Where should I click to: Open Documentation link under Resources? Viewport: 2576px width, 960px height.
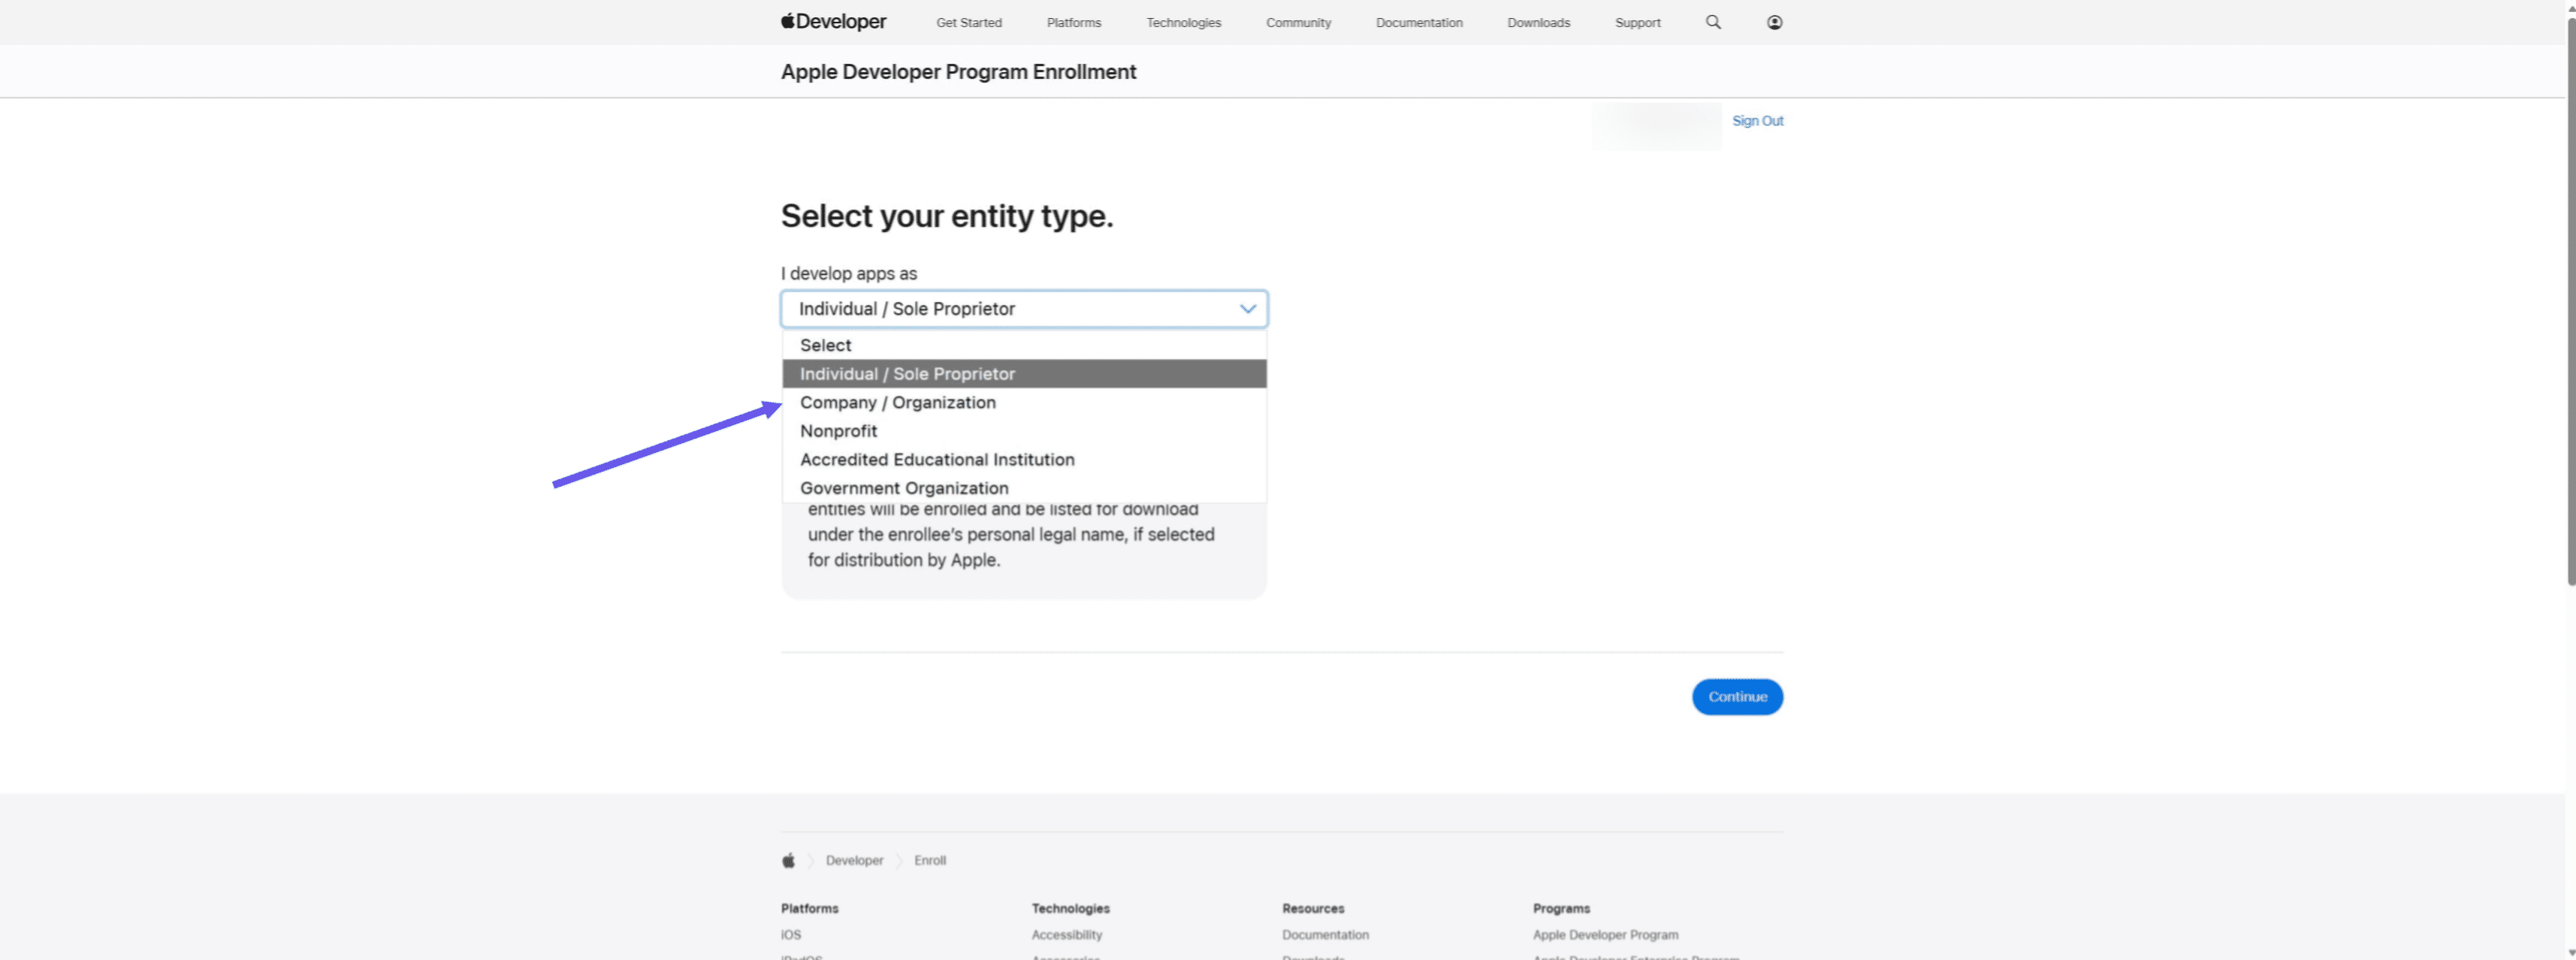click(x=1325, y=935)
